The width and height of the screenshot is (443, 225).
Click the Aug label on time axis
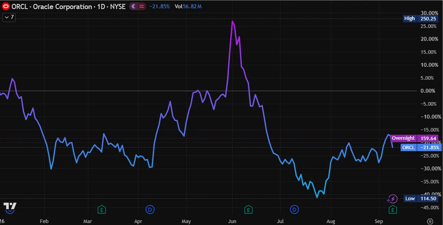pyautogui.click(x=330, y=221)
